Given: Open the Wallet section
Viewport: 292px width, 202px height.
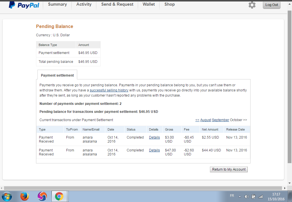Looking at the screenshot, I should click(x=149, y=4).
